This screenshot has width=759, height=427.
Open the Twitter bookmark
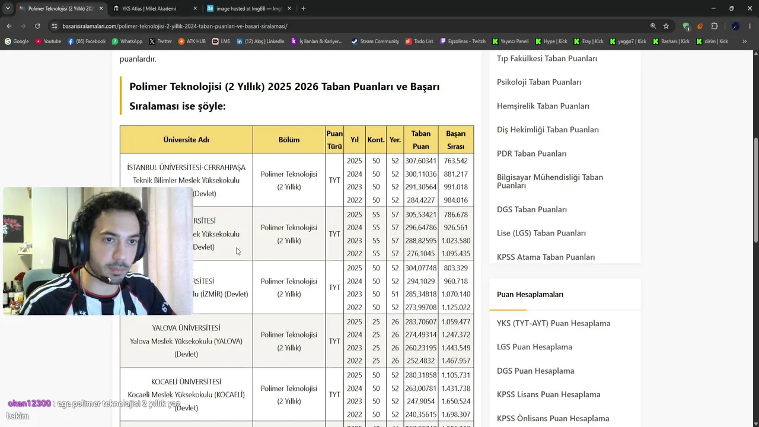pyautogui.click(x=160, y=42)
